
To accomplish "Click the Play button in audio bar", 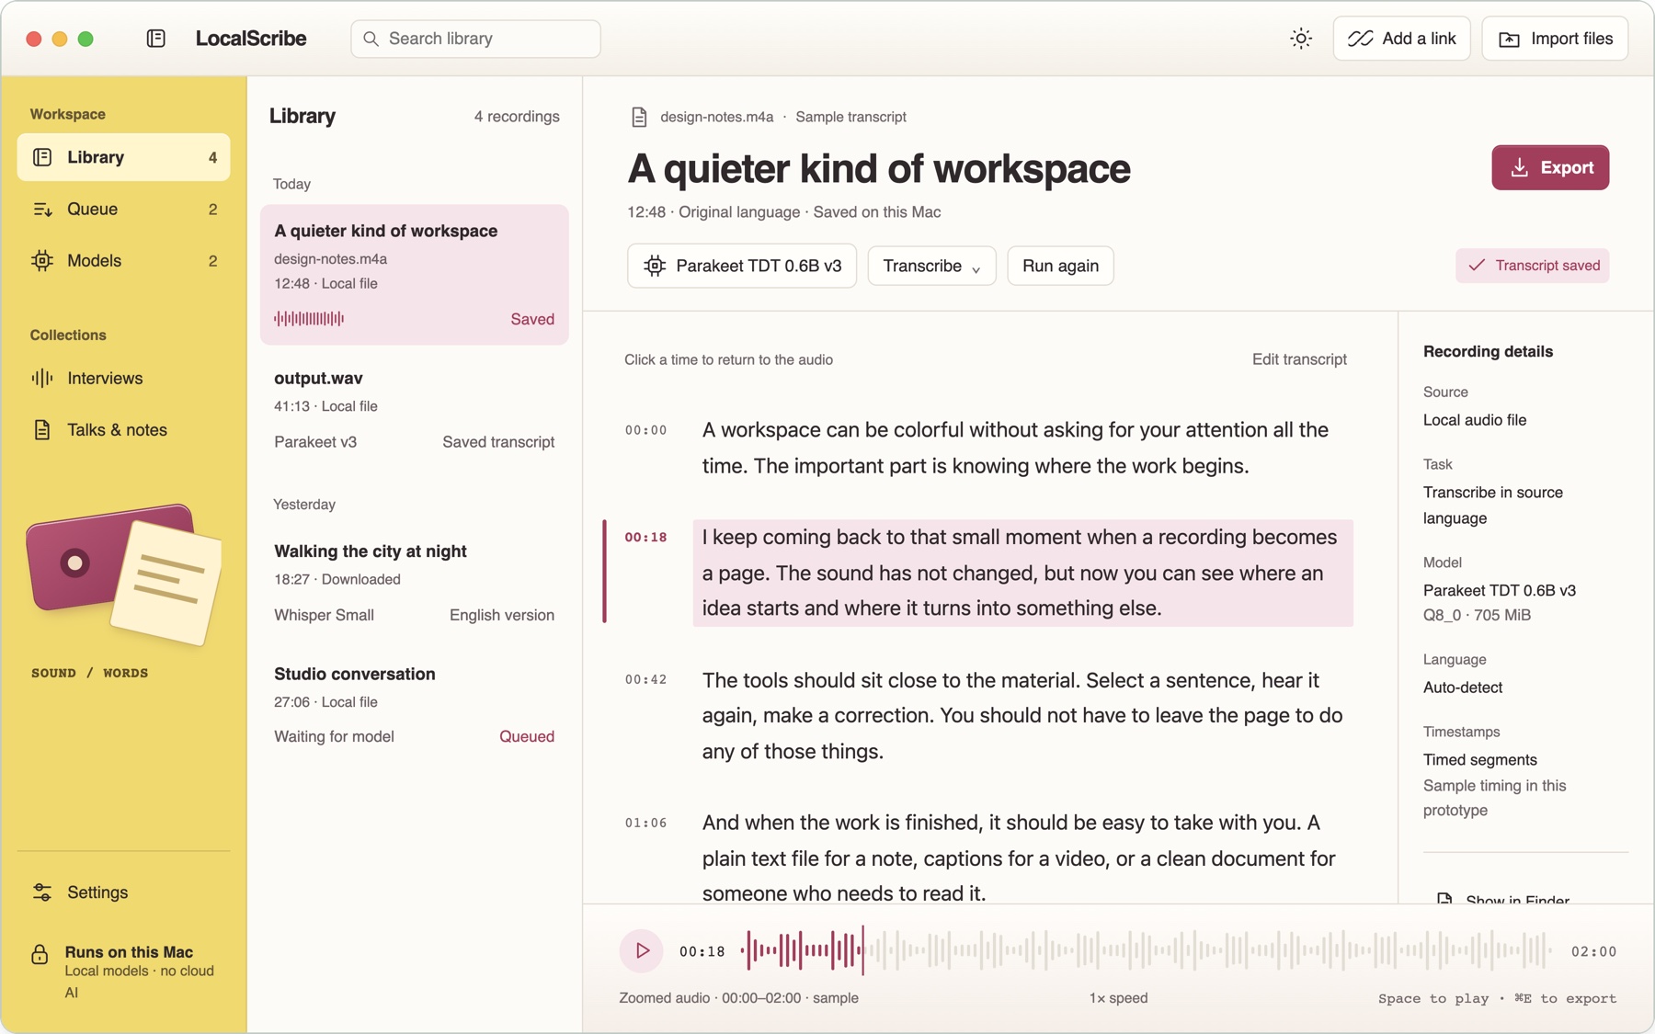I will click(642, 951).
